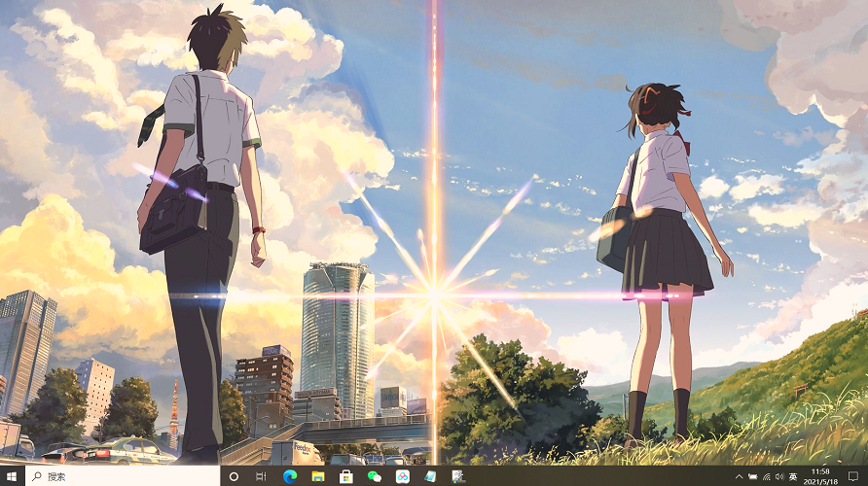Show hidden system tray icons
868x486 pixels.
(x=739, y=476)
